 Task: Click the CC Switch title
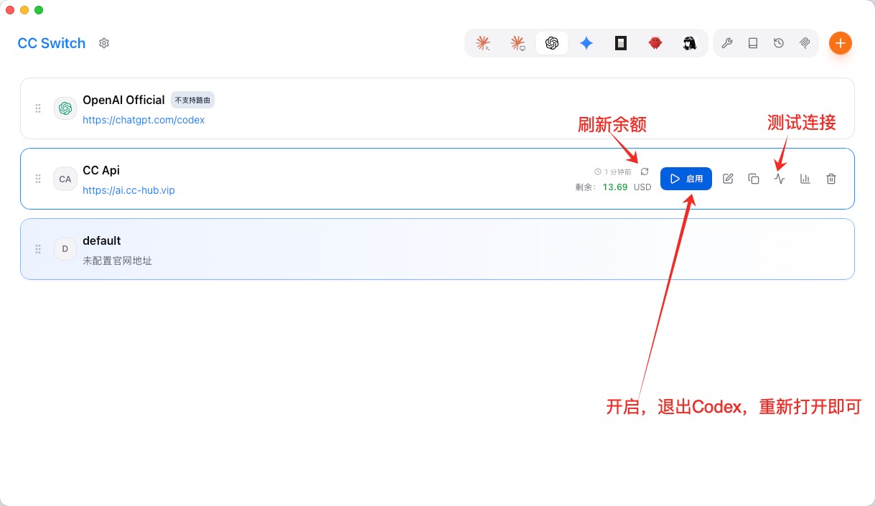[52, 43]
